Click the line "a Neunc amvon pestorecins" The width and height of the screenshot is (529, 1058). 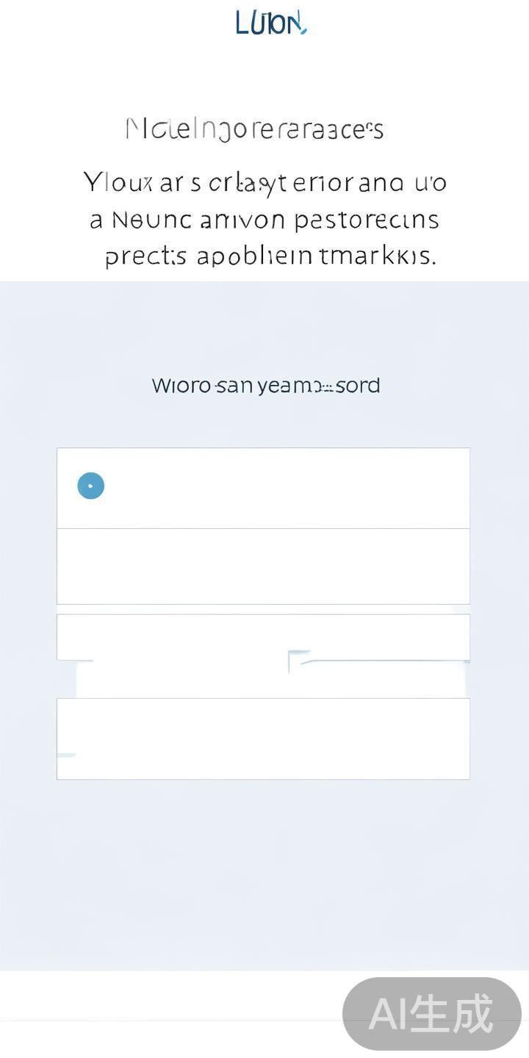[264, 219]
